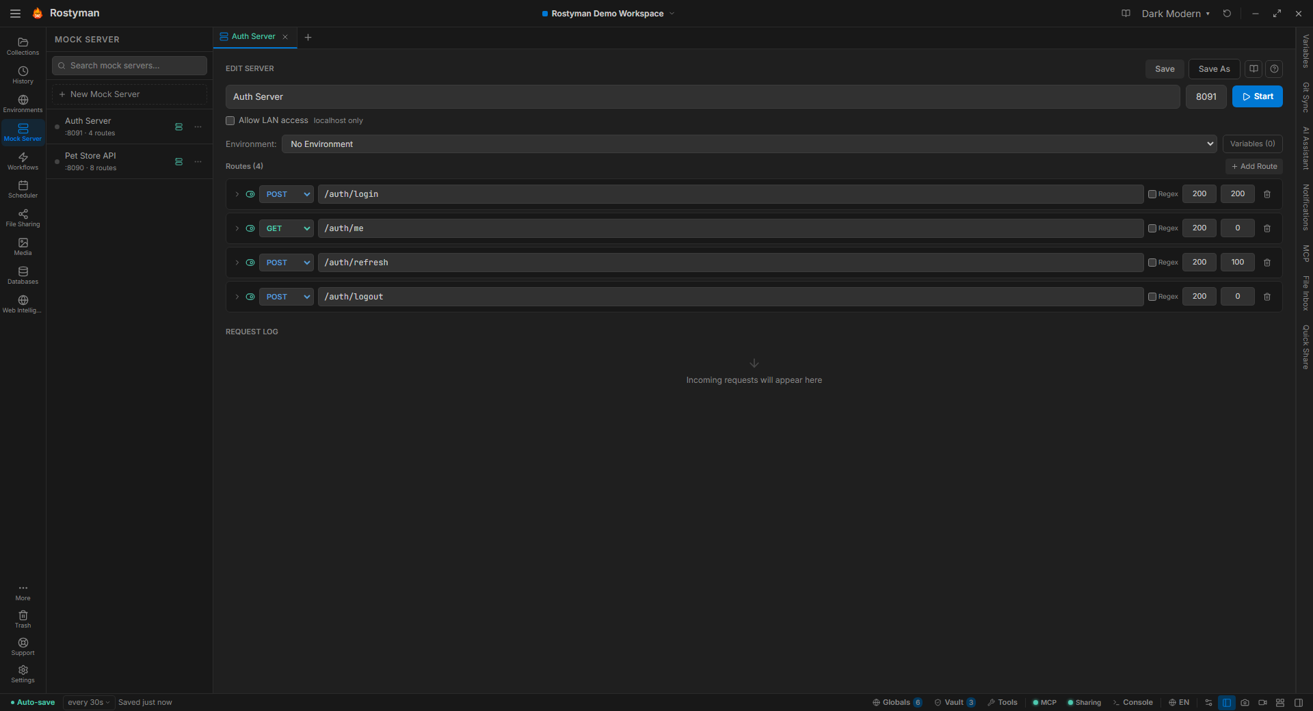
Task: Toggle enabled eye for /auth/refresh route
Action: [x=250, y=263]
